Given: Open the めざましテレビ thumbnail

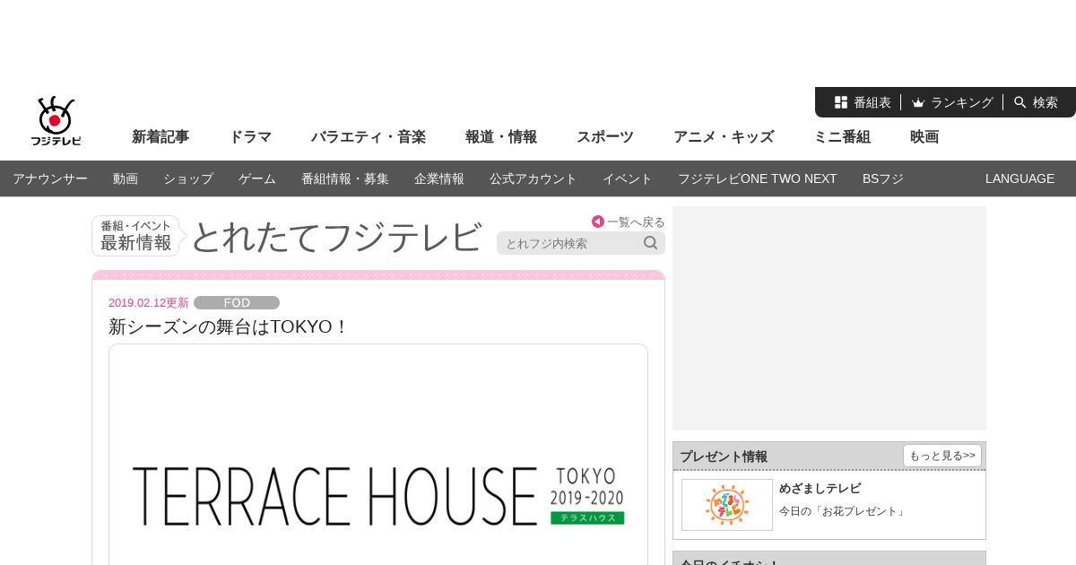Looking at the screenshot, I should click(727, 505).
